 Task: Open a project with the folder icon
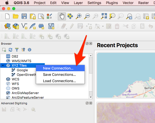pos(16,16)
